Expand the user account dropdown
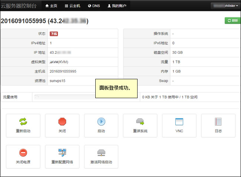This screenshot has height=177, width=241. [x=225, y=6]
